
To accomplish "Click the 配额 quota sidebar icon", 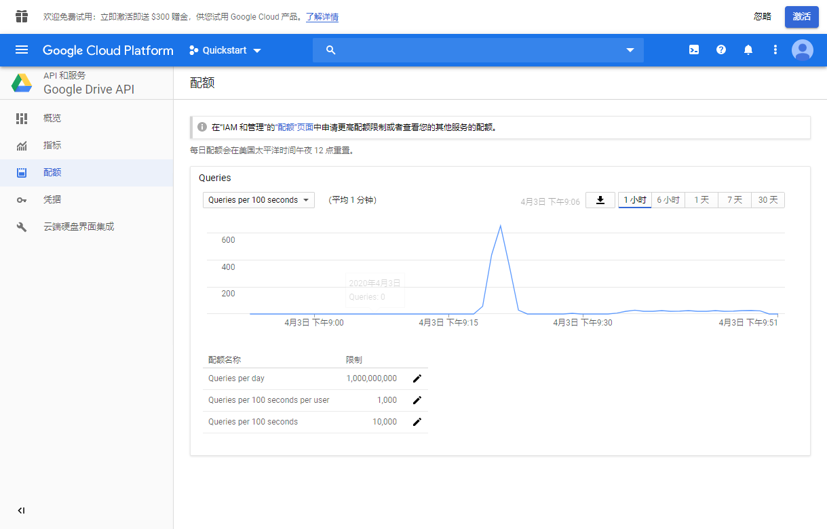I will pos(22,173).
